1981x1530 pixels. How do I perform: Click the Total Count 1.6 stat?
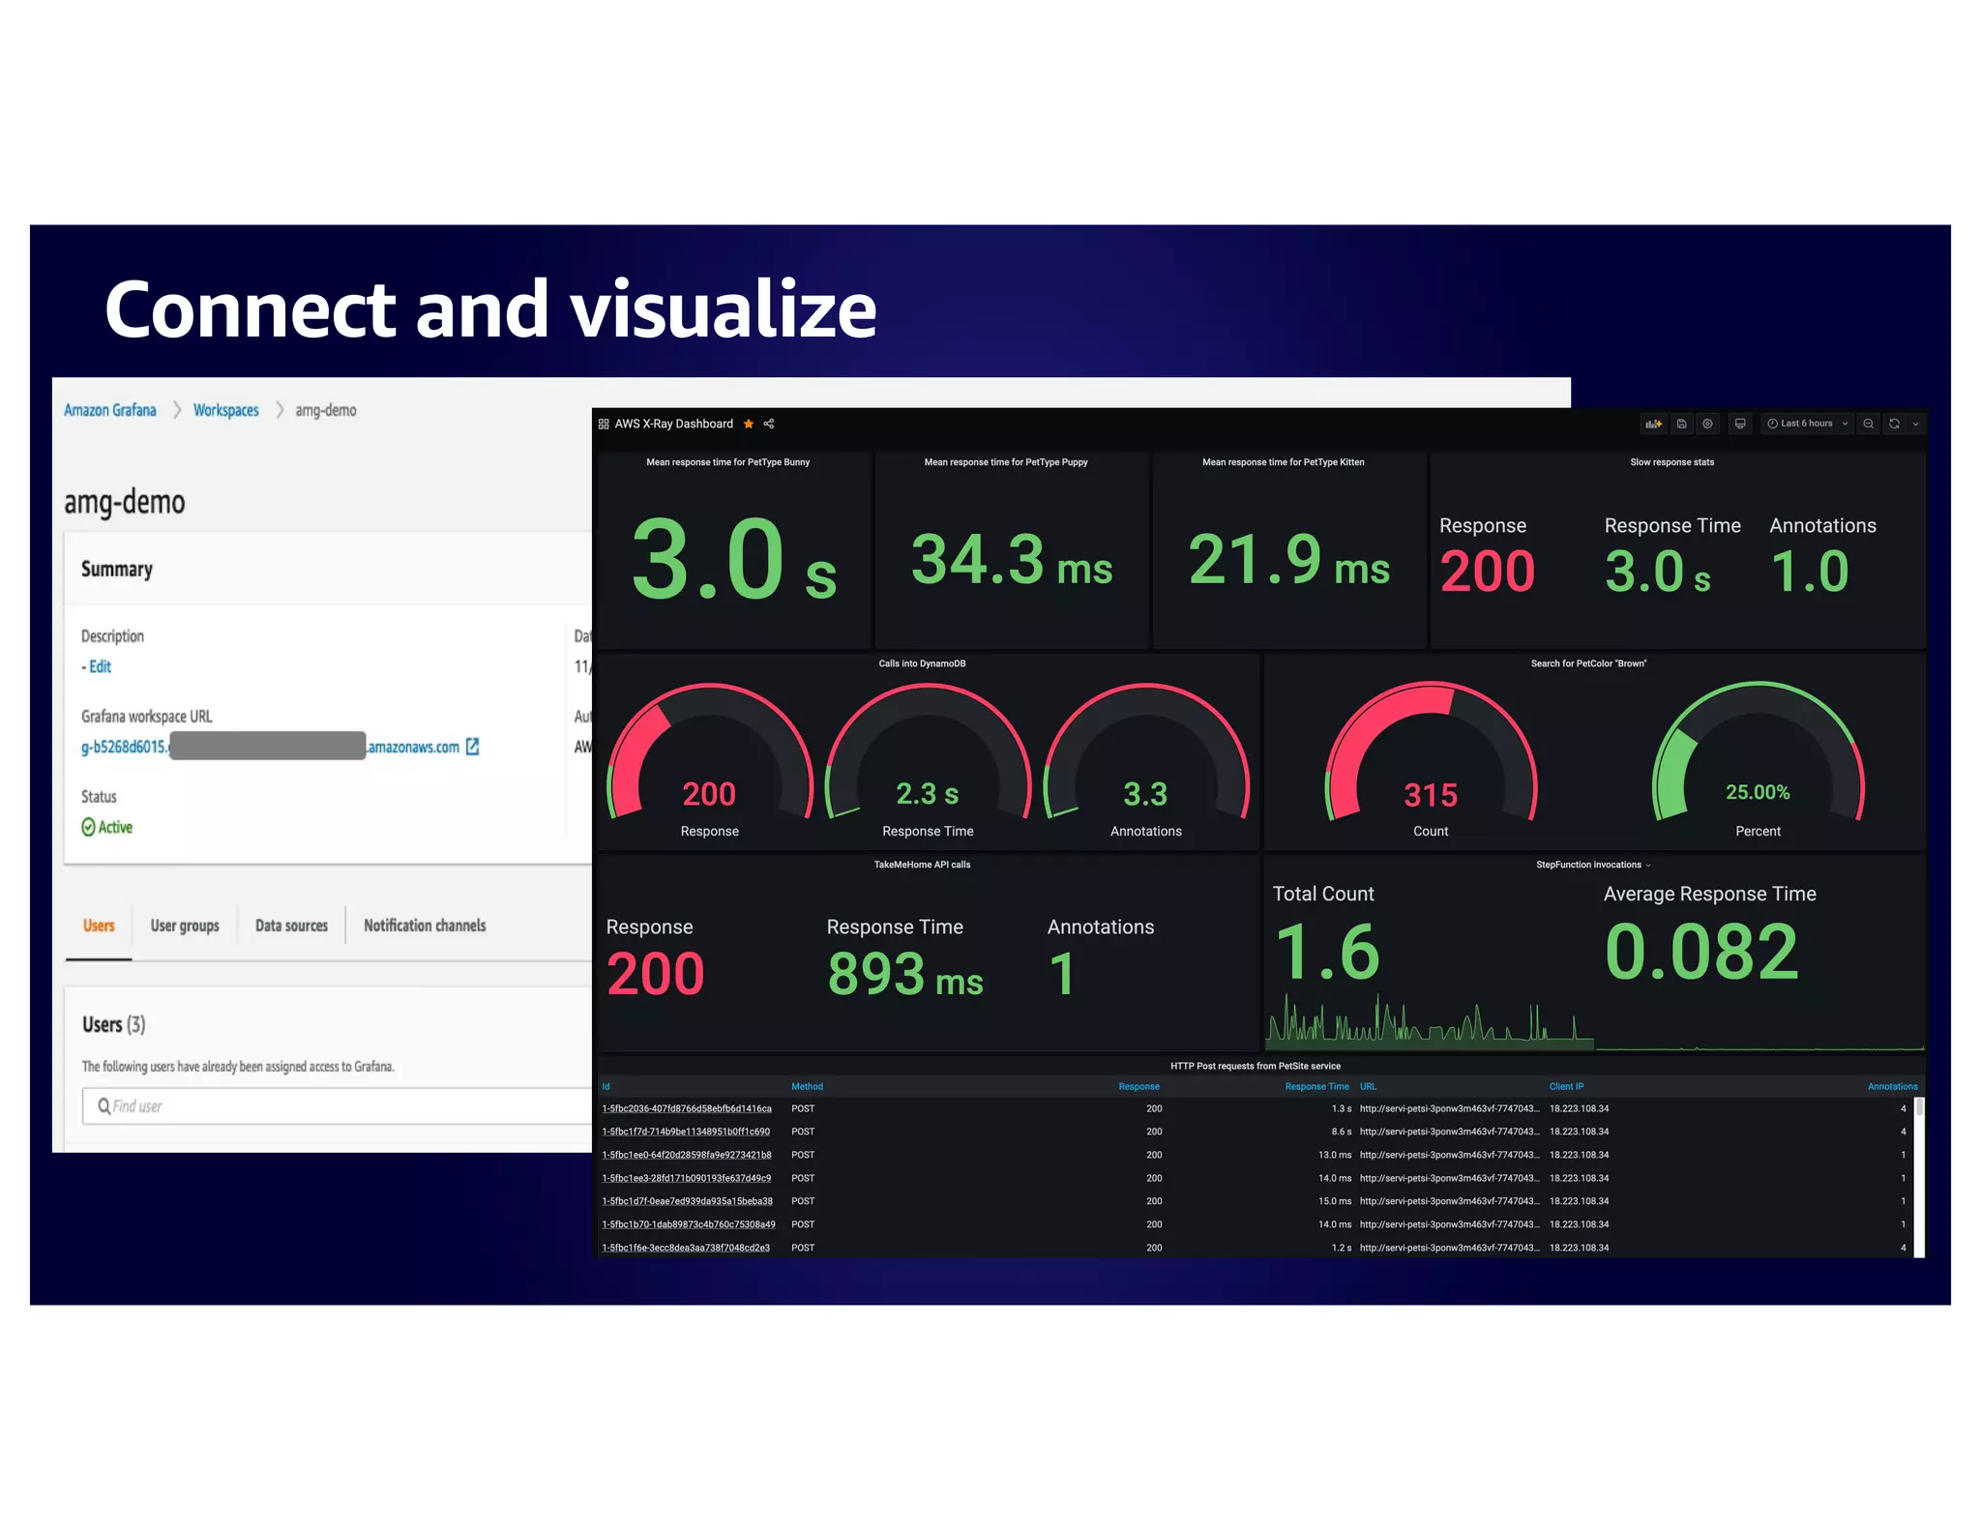(1327, 952)
